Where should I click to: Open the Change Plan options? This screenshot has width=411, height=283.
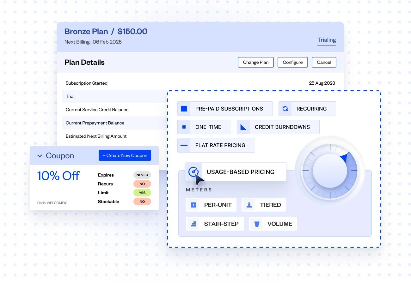255,62
